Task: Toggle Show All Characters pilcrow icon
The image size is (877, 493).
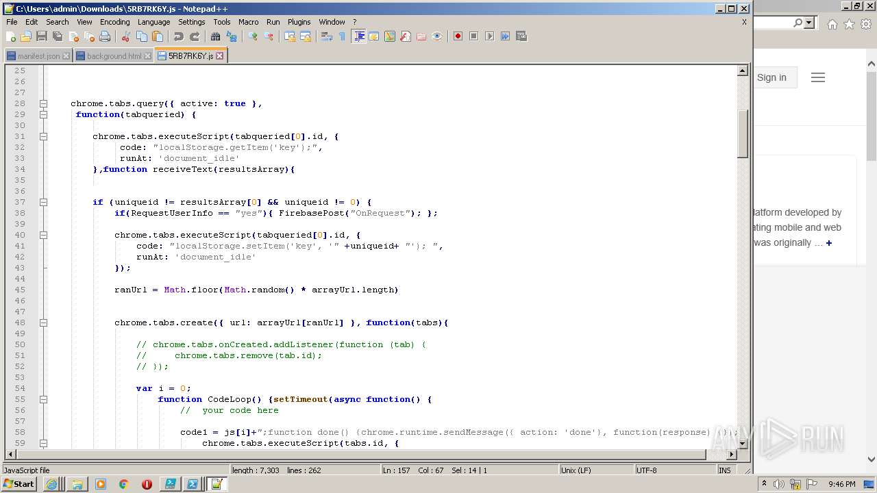Action: tap(343, 36)
